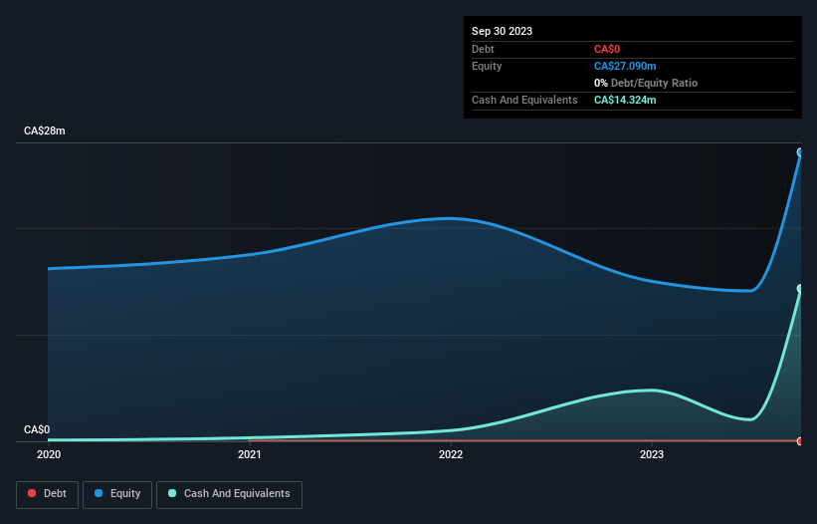Select the red Debt endpoint marker
Viewport: 817px width, 524px height.
click(800, 441)
